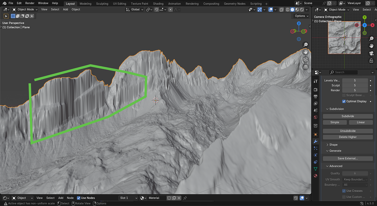
Task: Switch to Wireframe shading mode
Action: pyautogui.click(x=288, y=10)
